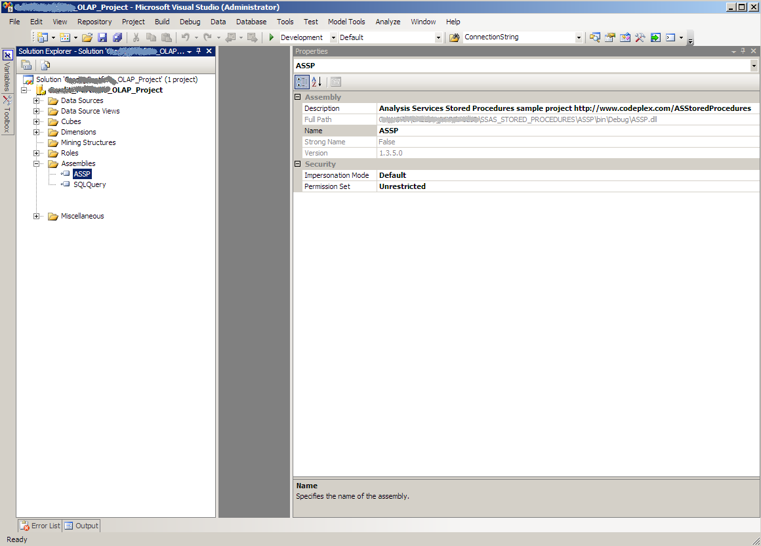Switch to the Error List tab

[41, 526]
